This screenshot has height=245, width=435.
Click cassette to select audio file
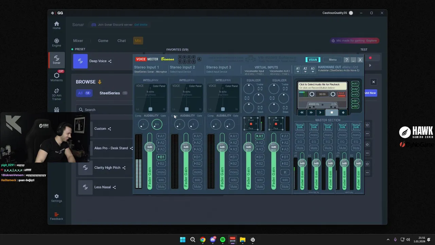pos(322,86)
